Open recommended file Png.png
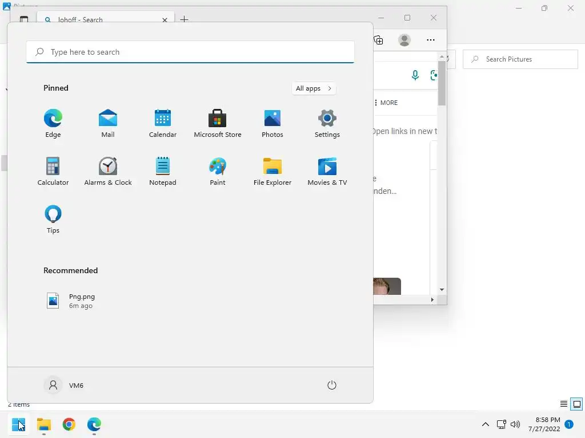 click(71, 301)
